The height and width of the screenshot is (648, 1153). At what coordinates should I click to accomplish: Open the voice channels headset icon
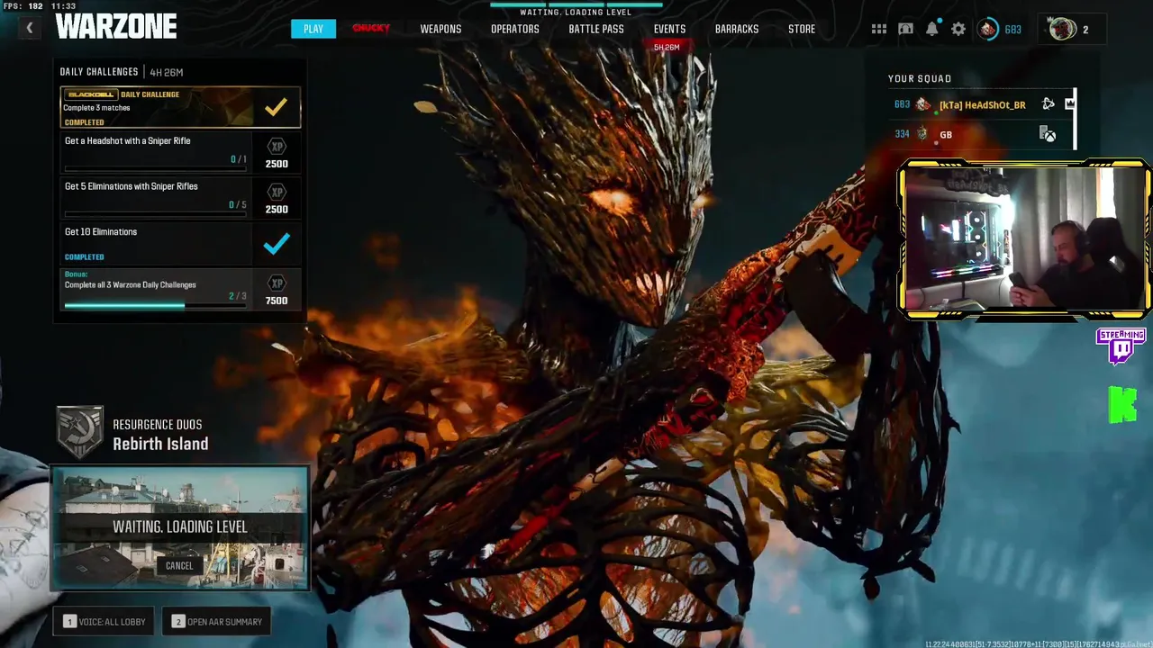[x=905, y=29]
